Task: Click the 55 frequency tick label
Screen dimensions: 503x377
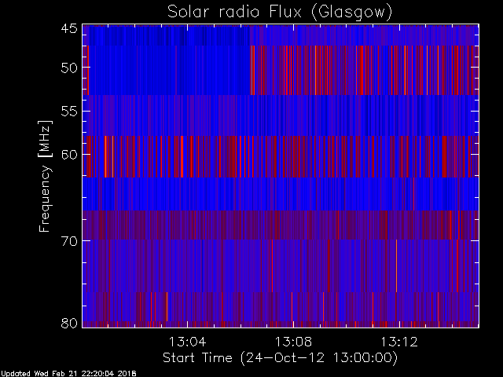Action: coord(69,112)
